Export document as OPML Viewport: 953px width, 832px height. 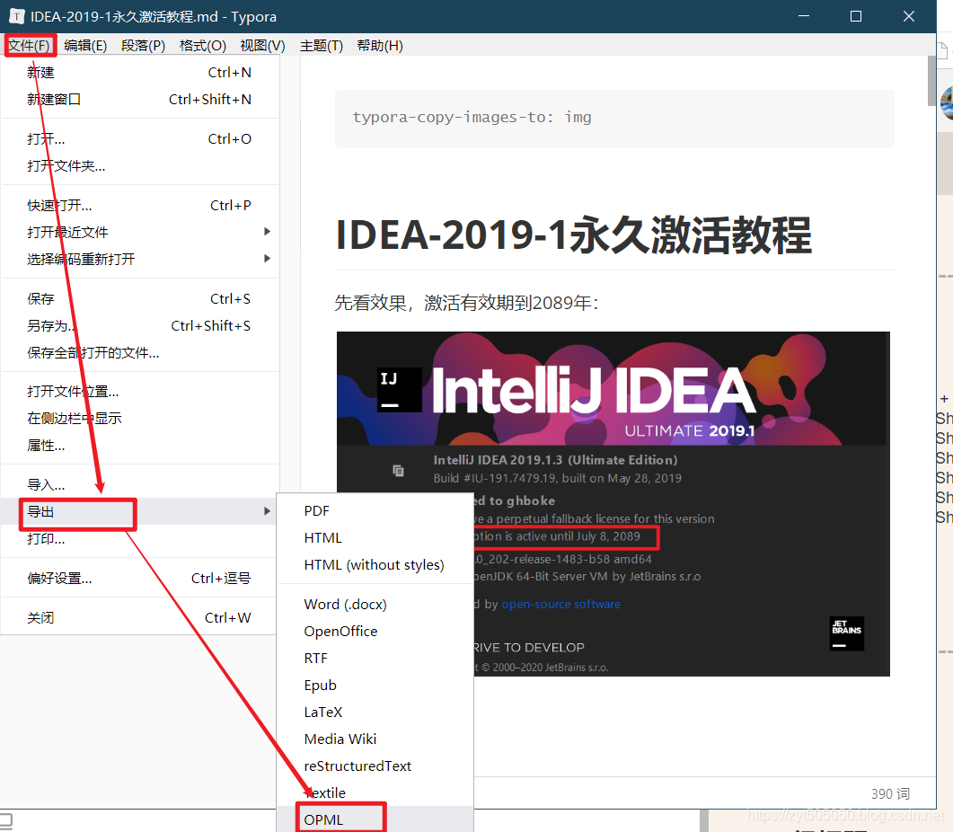click(x=375, y=819)
